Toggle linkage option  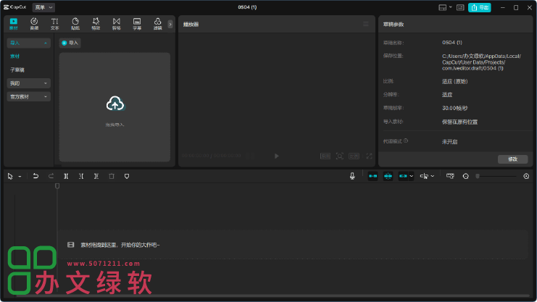403,176
